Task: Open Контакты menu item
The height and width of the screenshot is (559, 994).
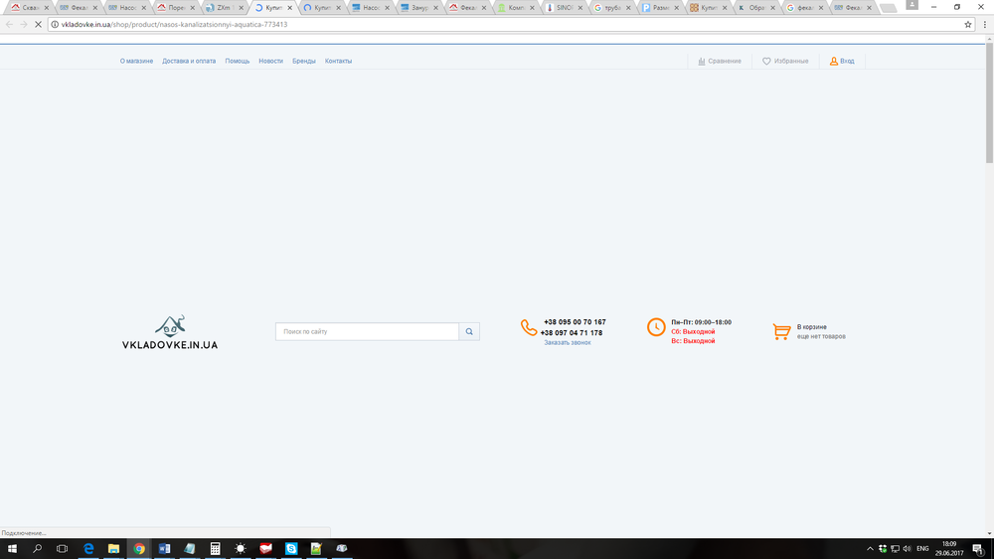Action: (338, 61)
